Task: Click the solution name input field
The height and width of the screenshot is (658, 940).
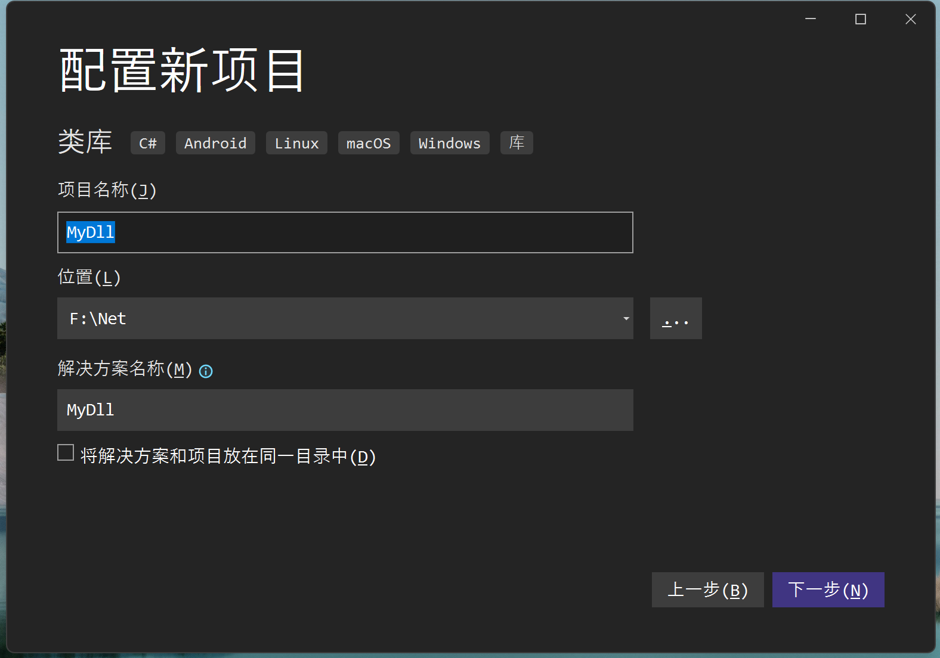Action: pyautogui.click(x=345, y=410)
